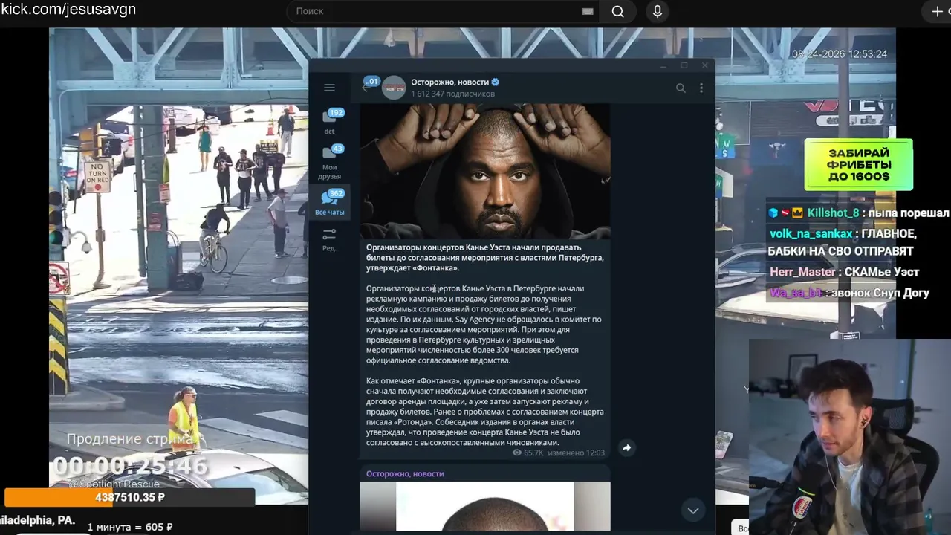Click the verified badge beside the channel name
Screen dimensions: 951x535
pos(496,82)
